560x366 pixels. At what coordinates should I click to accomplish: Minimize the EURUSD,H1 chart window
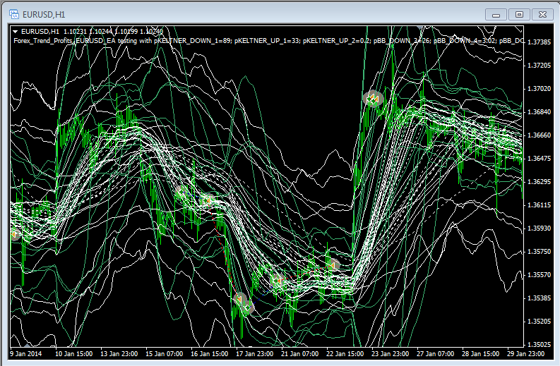click(x=496, y=15)
